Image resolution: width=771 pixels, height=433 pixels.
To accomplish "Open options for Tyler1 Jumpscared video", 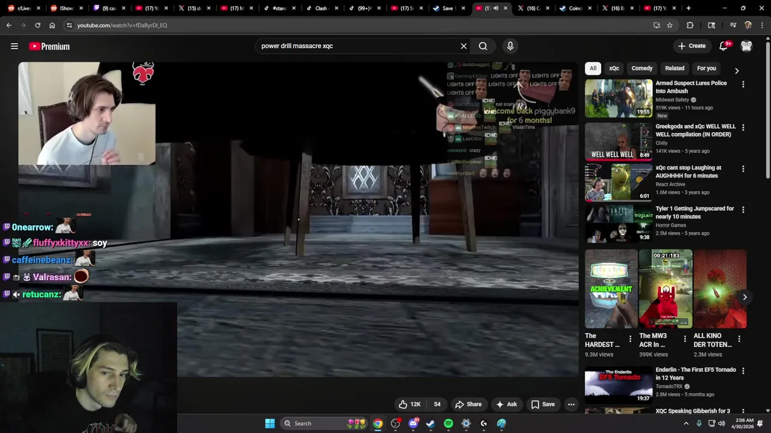I will click(x=743, y=210).
